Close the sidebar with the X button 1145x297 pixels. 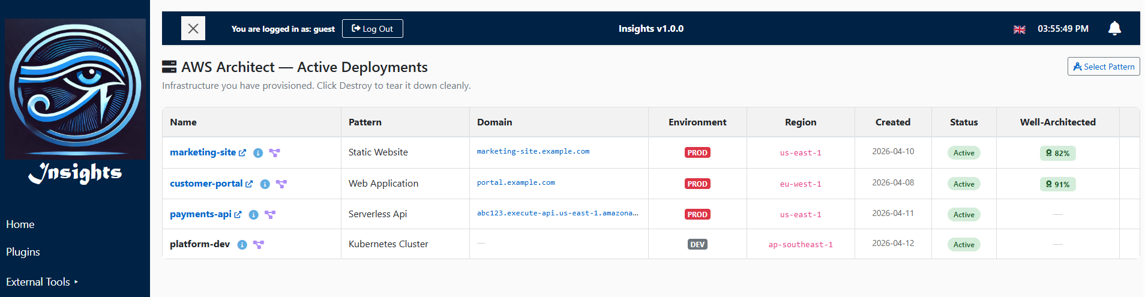tap(193, 28)
